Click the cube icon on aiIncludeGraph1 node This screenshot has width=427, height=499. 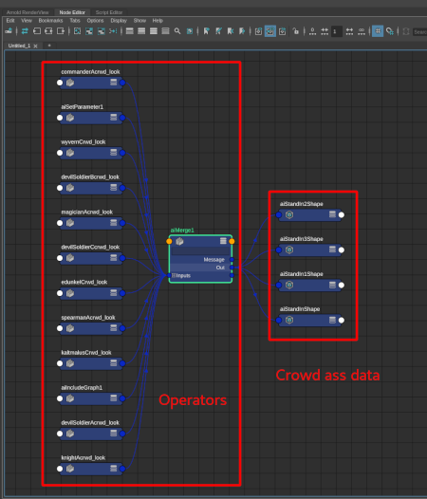pos(70,398)
